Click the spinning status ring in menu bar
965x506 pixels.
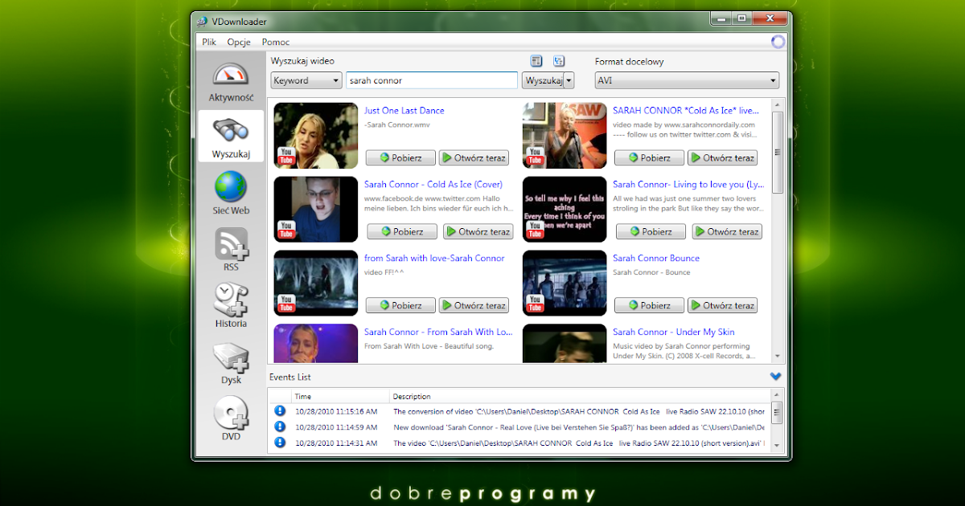tap(778, 42)
